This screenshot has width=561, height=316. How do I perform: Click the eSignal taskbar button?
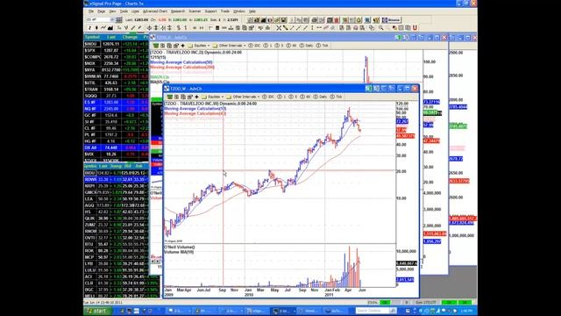tap(256, 311)
